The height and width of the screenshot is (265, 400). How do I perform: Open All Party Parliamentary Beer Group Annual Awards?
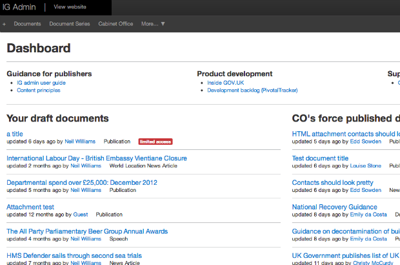point(87,231)
